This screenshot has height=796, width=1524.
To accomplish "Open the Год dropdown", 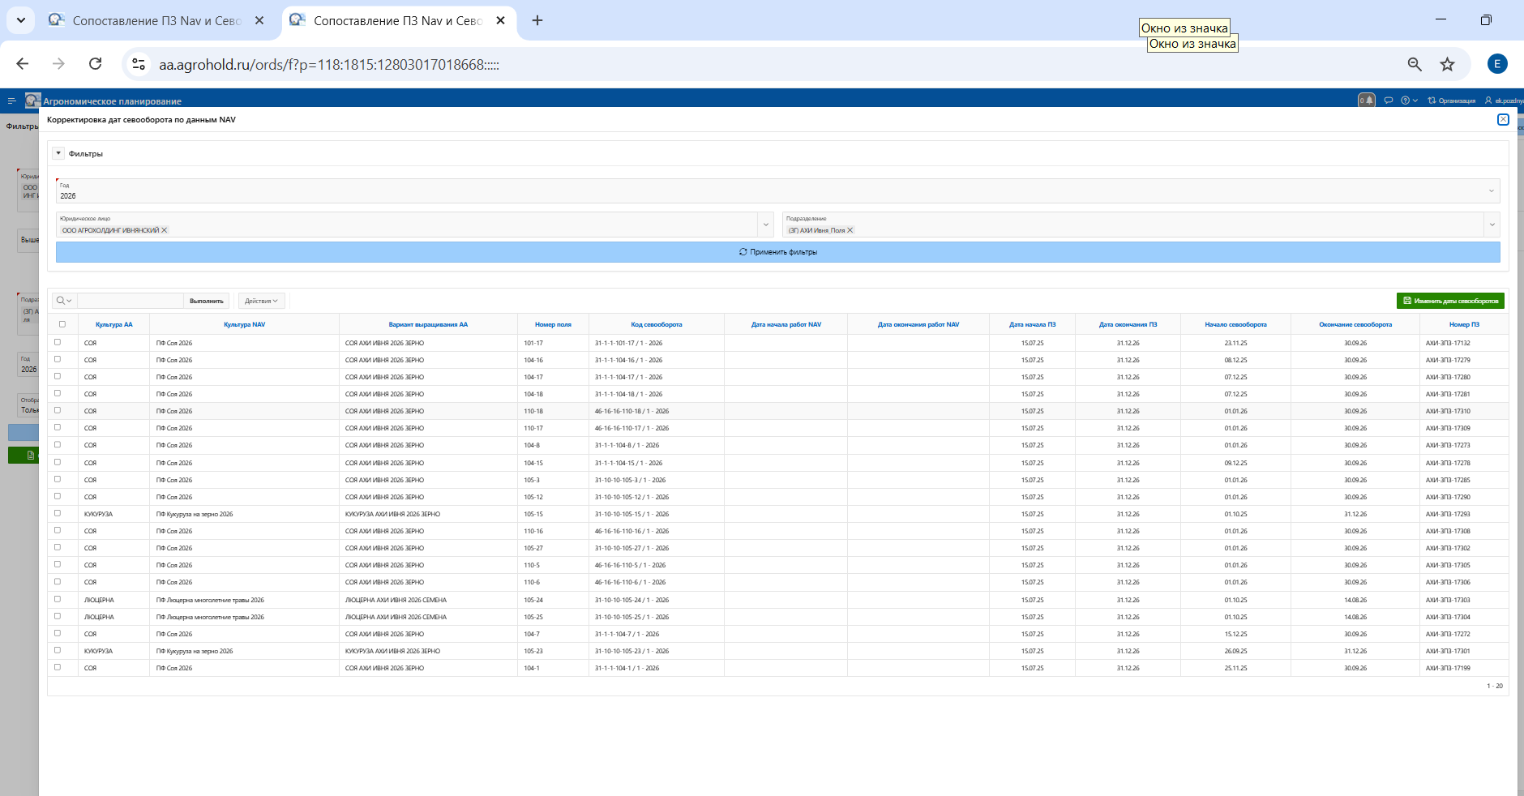I will coord(1490,191).
